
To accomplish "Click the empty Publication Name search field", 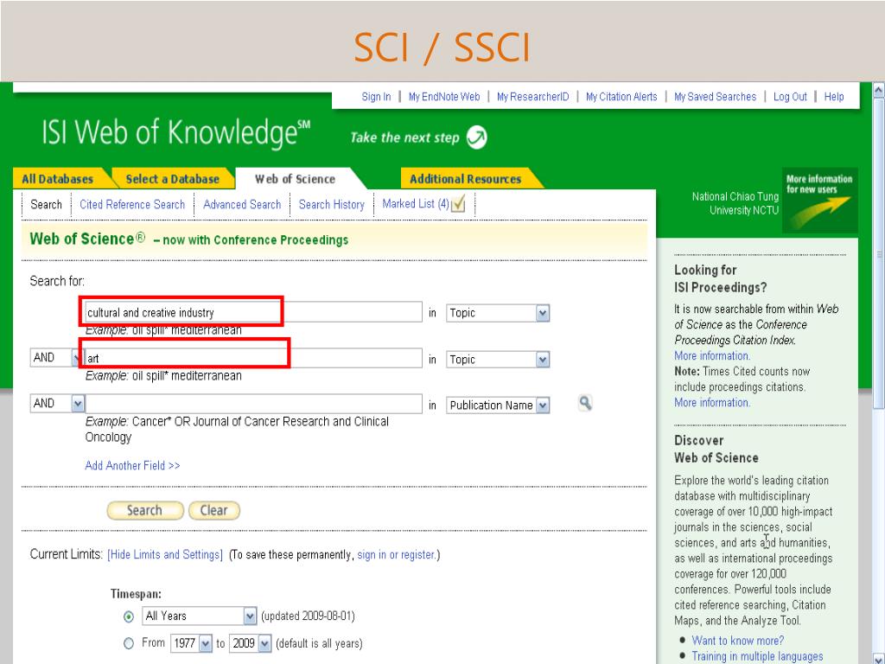I will pyautogui.click(x=253, y=404).
